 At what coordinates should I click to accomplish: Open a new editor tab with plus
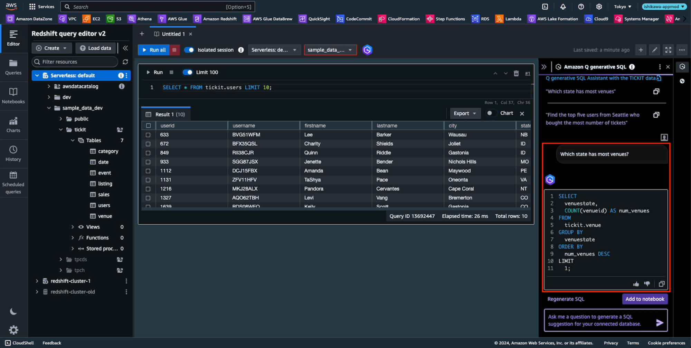(x=142, y=34)
